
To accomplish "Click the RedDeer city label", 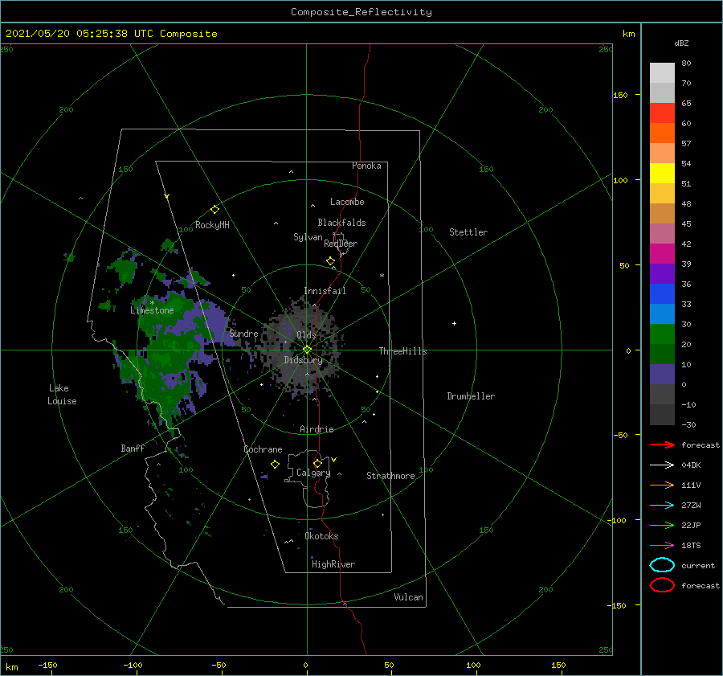I will click(x=341, y=244).
